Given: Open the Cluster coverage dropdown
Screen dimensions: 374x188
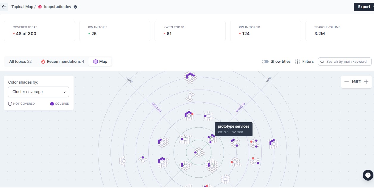Looking at the screenshot, I should (x=38, y=92).
